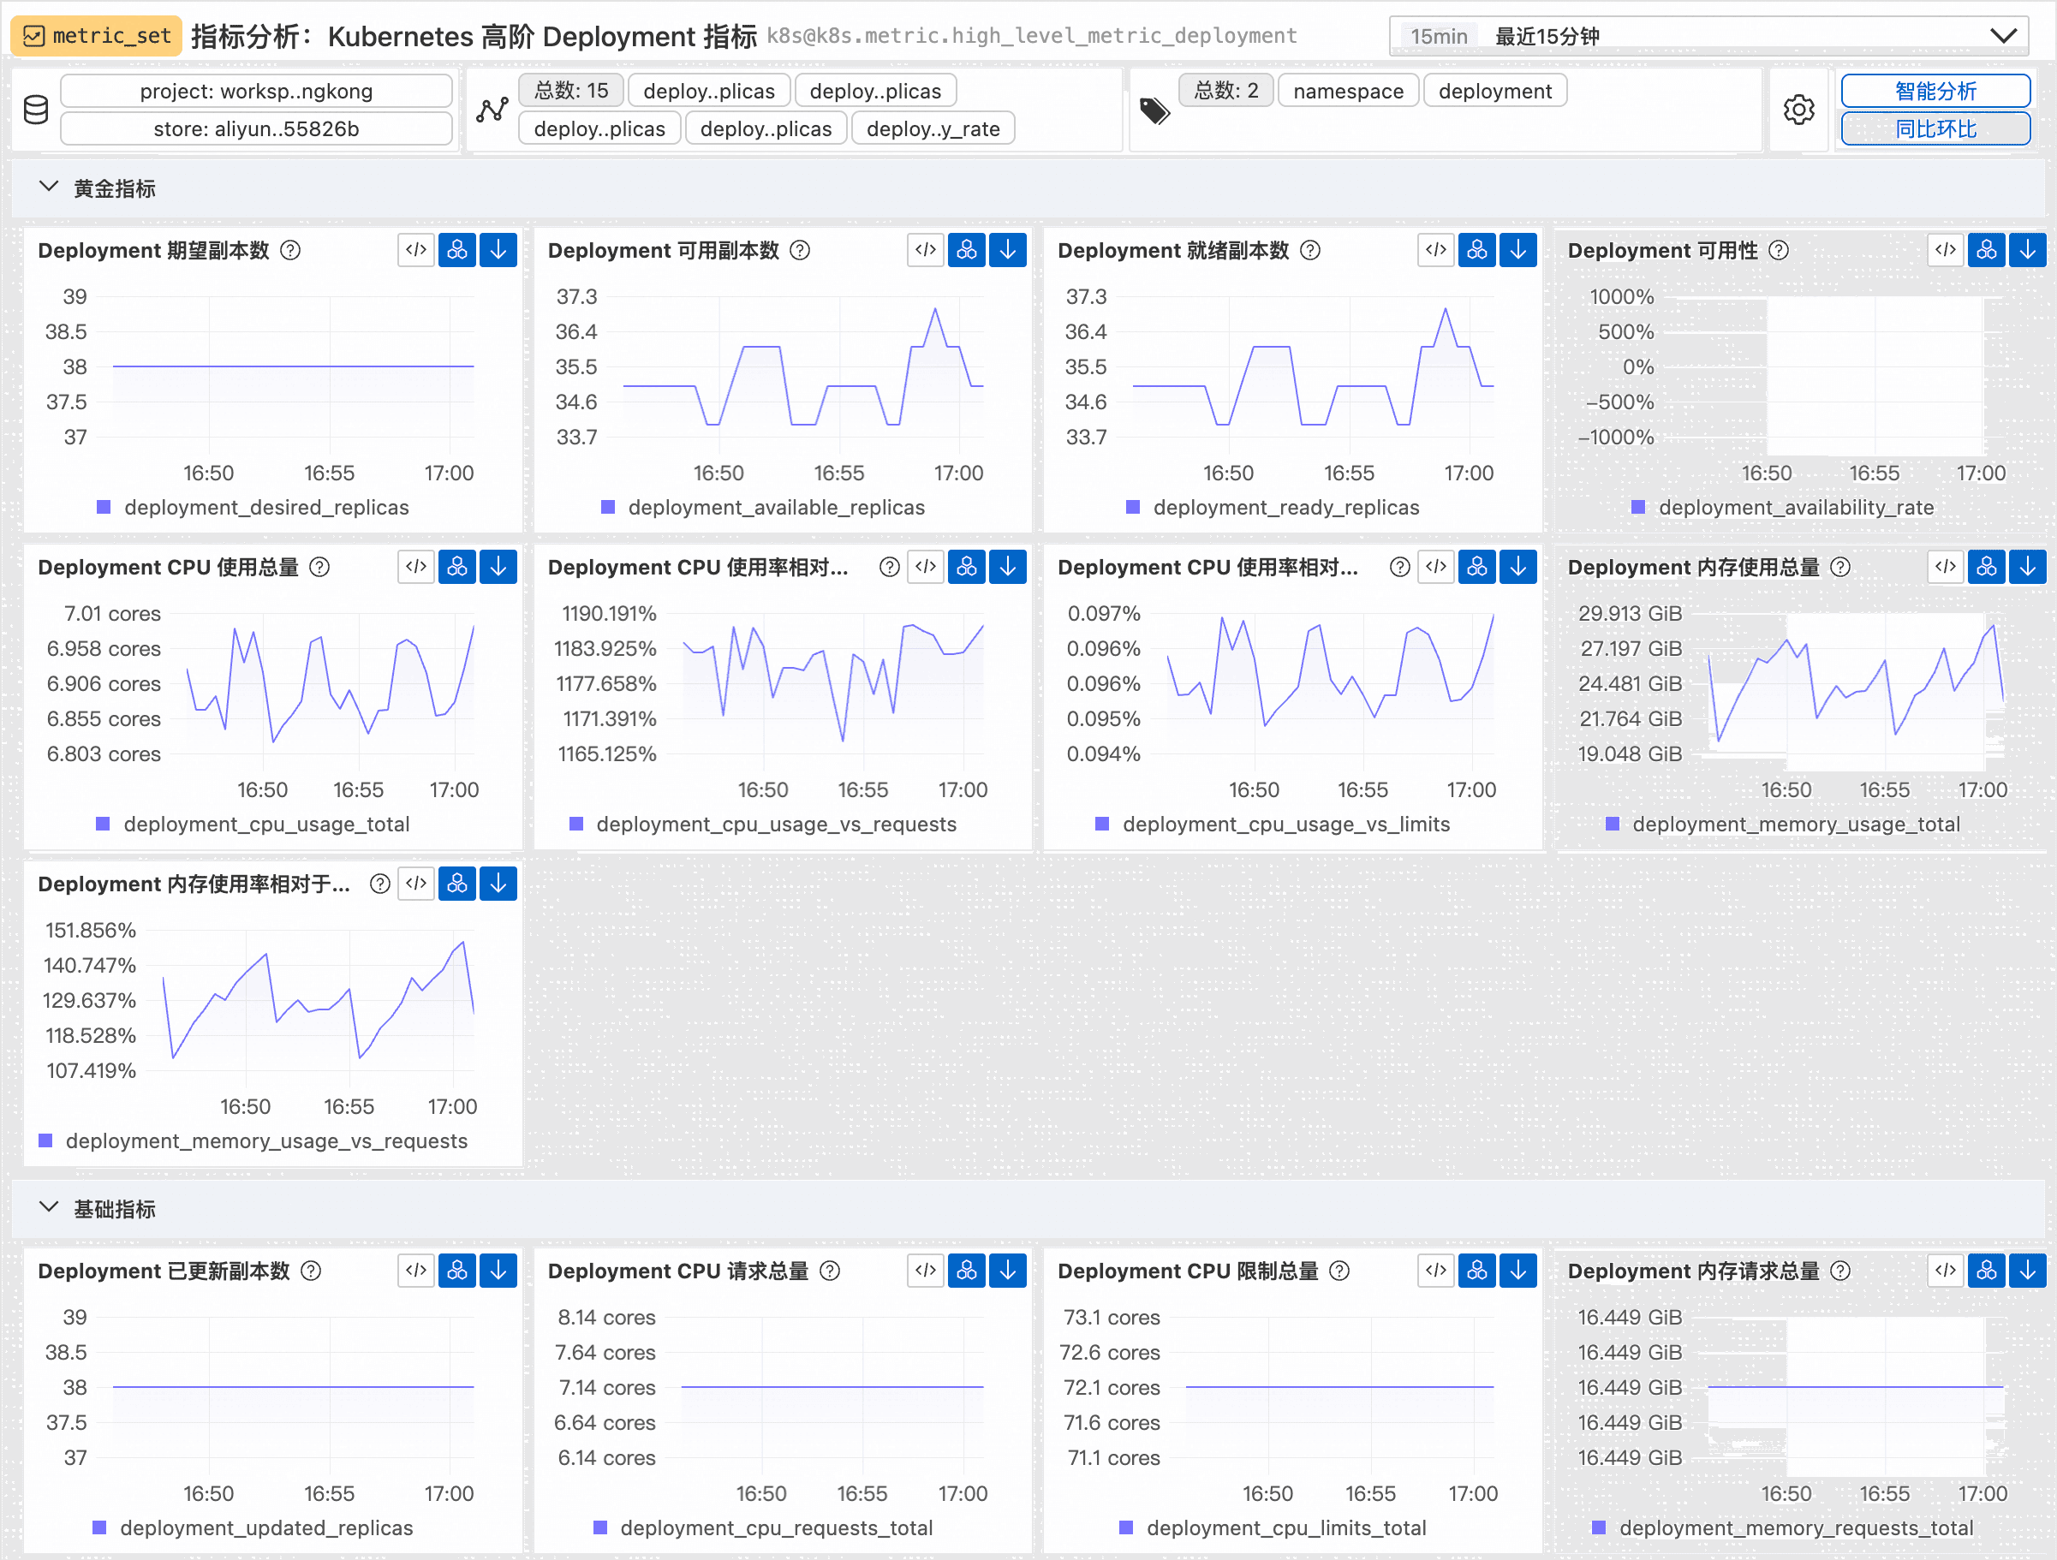Click the 智能分析 button

tap(1935, 91)
